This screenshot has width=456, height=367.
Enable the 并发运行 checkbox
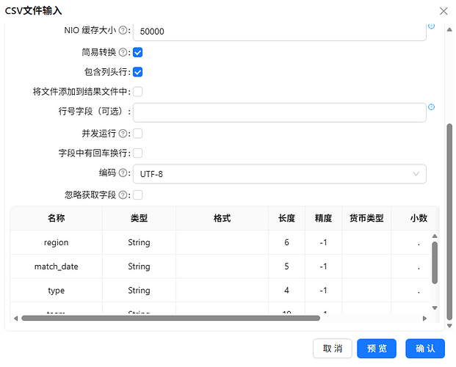point(137,134)
